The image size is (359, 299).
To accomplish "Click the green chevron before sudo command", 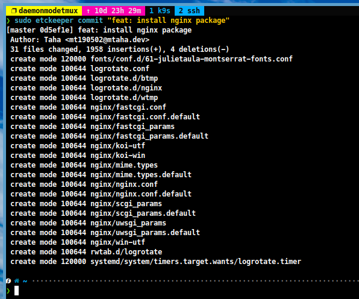I will (8, 20).
